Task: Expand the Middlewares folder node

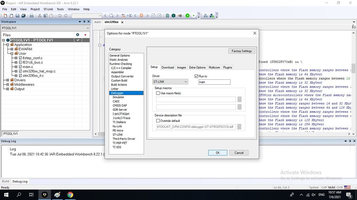Action: [x=8, y=85]
